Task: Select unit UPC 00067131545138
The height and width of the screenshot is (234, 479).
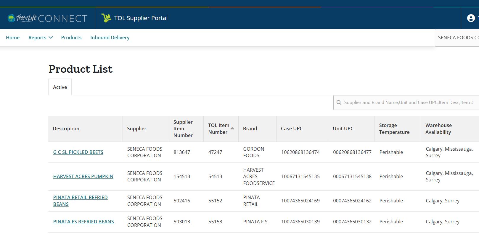Action: [x=352, y=176]
